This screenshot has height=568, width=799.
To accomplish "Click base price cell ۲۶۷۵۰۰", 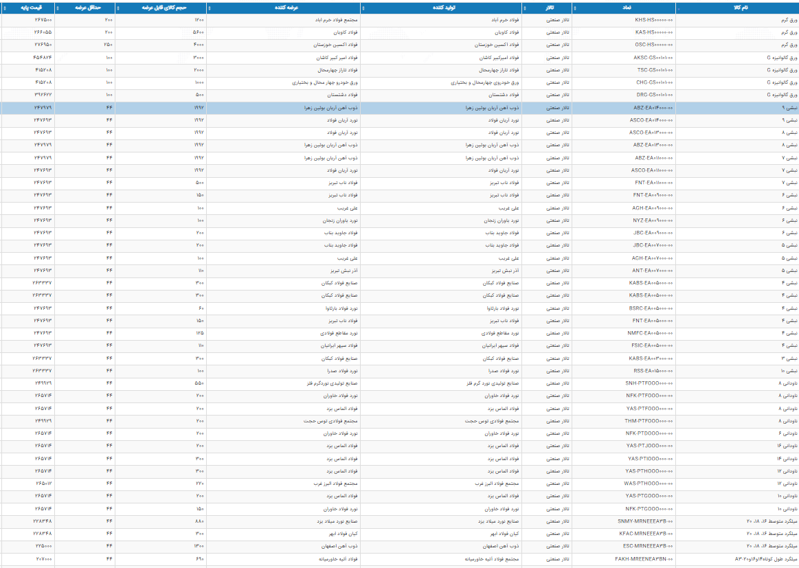I will 28,20.
